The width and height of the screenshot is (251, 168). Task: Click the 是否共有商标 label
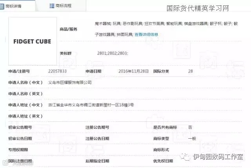(x=165, y=127)
